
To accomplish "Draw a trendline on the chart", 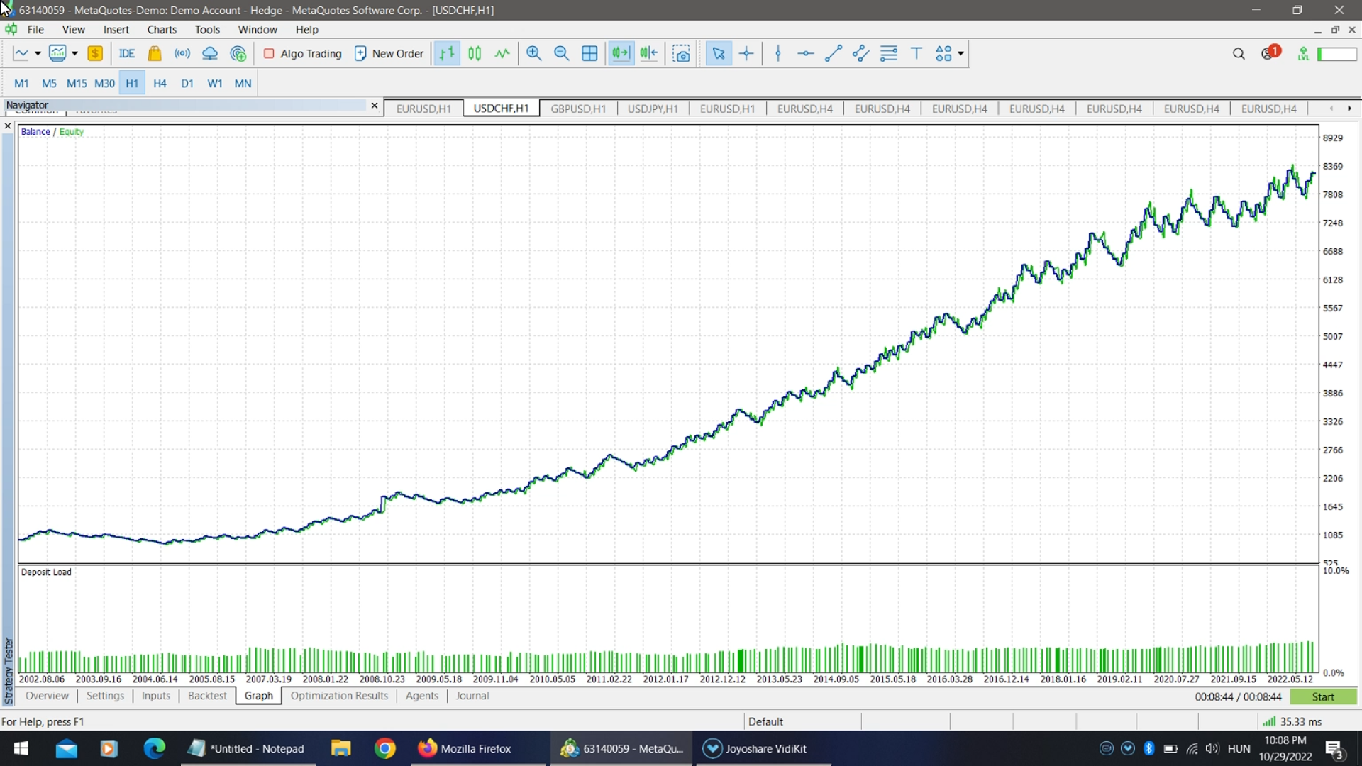I will coord(832,53).
